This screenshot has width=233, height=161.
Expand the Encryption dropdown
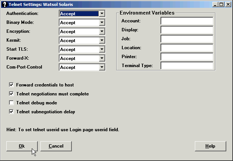point(102,31)
